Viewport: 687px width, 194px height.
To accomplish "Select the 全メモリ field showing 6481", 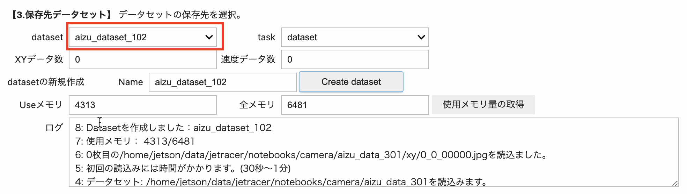I will [x=355, y=105].
